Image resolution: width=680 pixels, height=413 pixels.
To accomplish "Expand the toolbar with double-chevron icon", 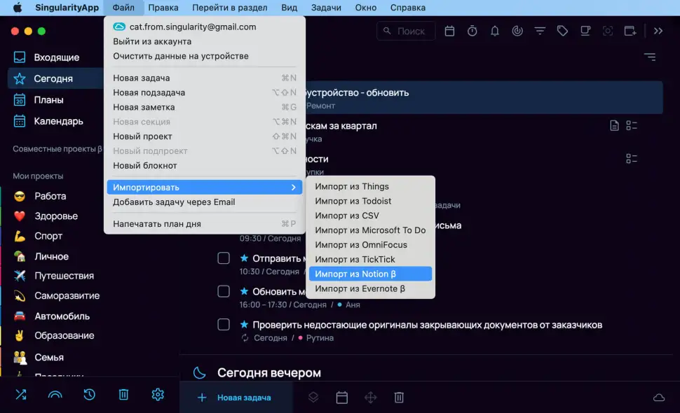I will [658, 31].
